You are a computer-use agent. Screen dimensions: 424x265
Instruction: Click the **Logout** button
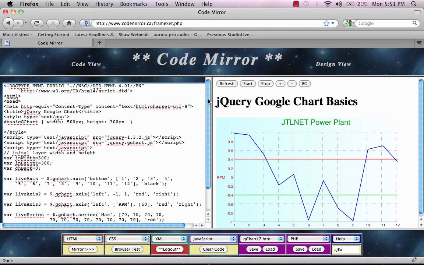click(x=170, y=249)
